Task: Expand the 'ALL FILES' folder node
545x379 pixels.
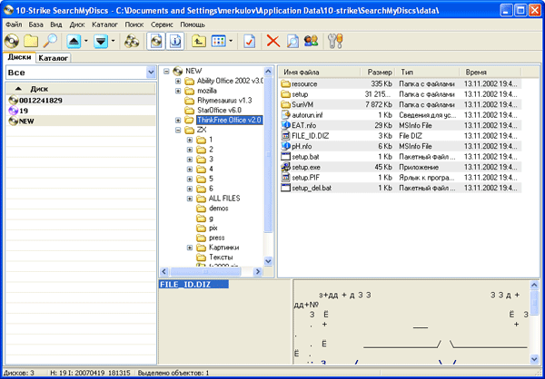Action: pos(189,198)
